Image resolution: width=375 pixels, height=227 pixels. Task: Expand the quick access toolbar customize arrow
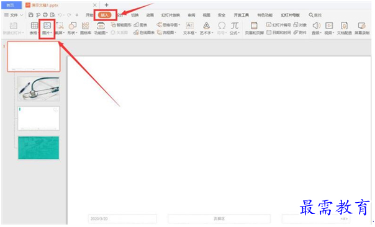77,15
